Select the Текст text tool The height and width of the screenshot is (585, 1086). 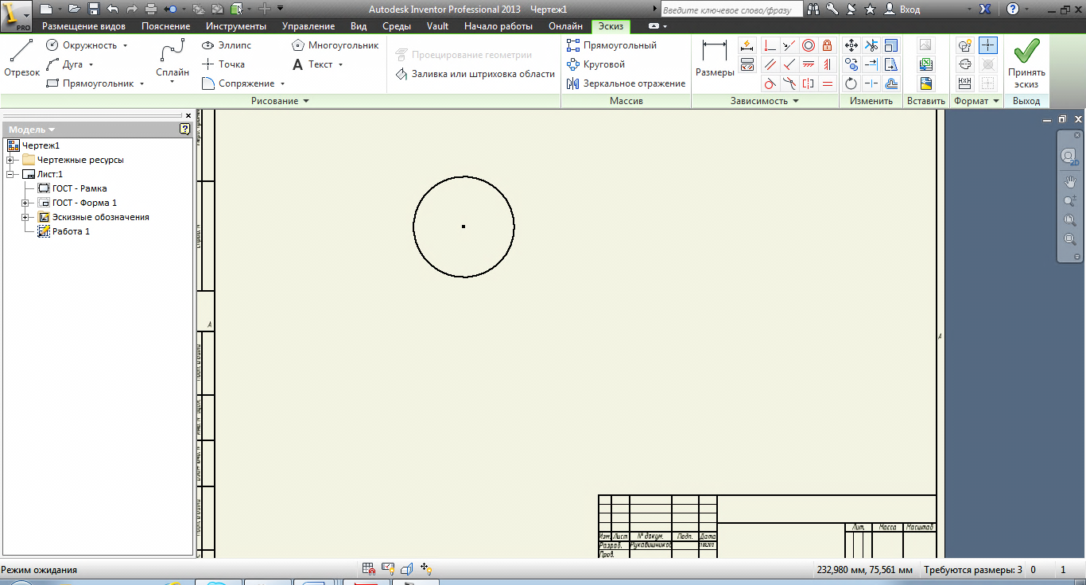(x=312, y=64)
